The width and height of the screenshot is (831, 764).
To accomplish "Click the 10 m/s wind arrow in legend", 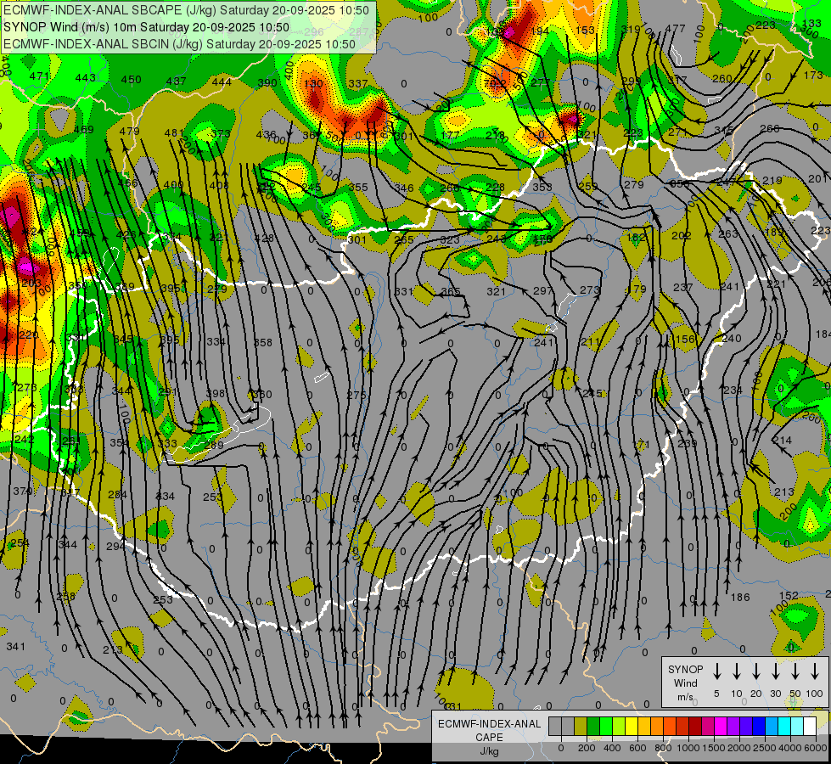I will (737, 671).
